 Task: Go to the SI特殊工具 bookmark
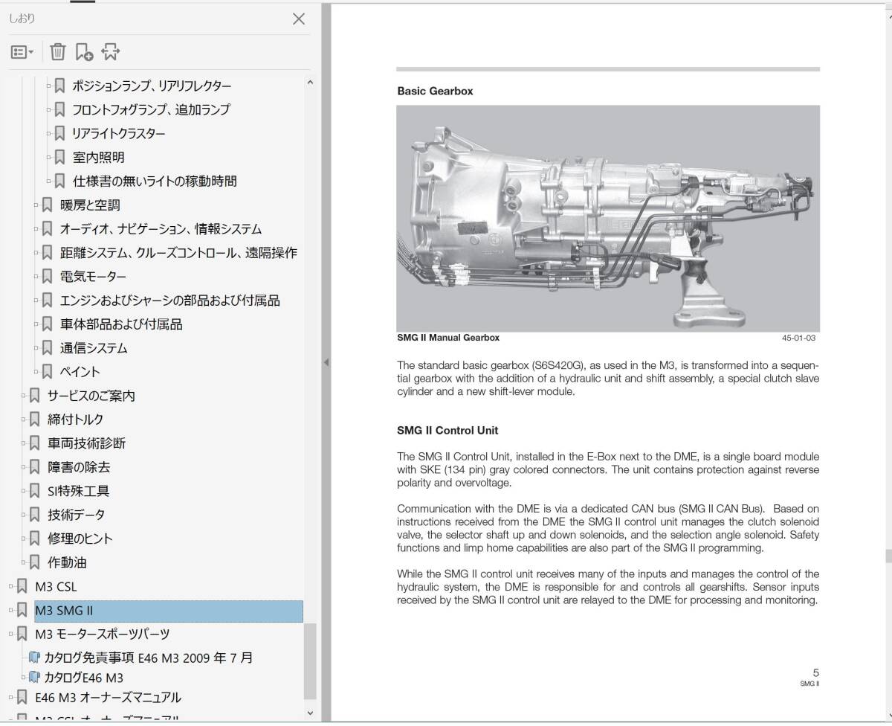(x=79, y=491)
